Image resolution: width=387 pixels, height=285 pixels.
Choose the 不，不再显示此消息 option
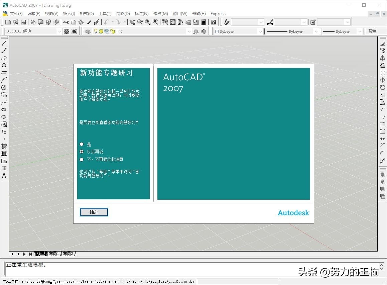tap(82, 159)
